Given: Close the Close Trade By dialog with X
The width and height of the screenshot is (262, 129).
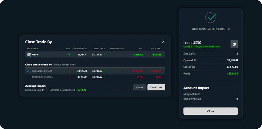Looking at the screenshot, I should (163, 42).
